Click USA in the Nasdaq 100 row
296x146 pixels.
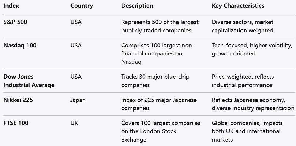[76, 46]
